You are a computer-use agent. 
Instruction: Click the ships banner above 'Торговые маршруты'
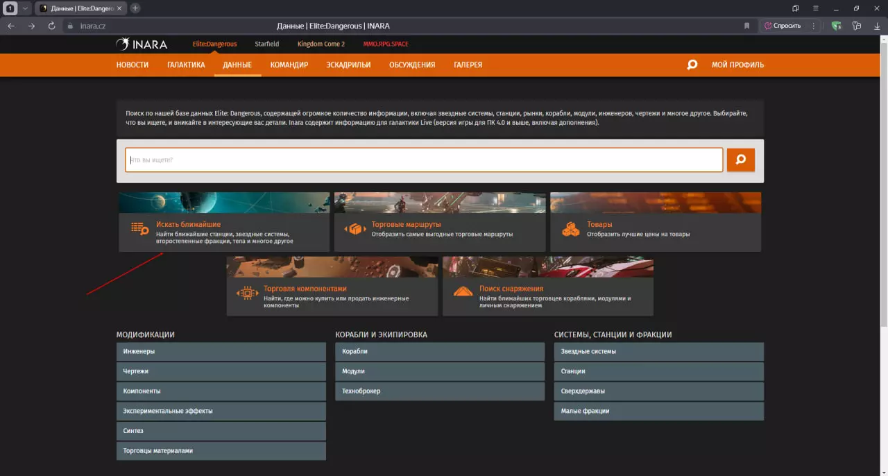tap(440, 203)
